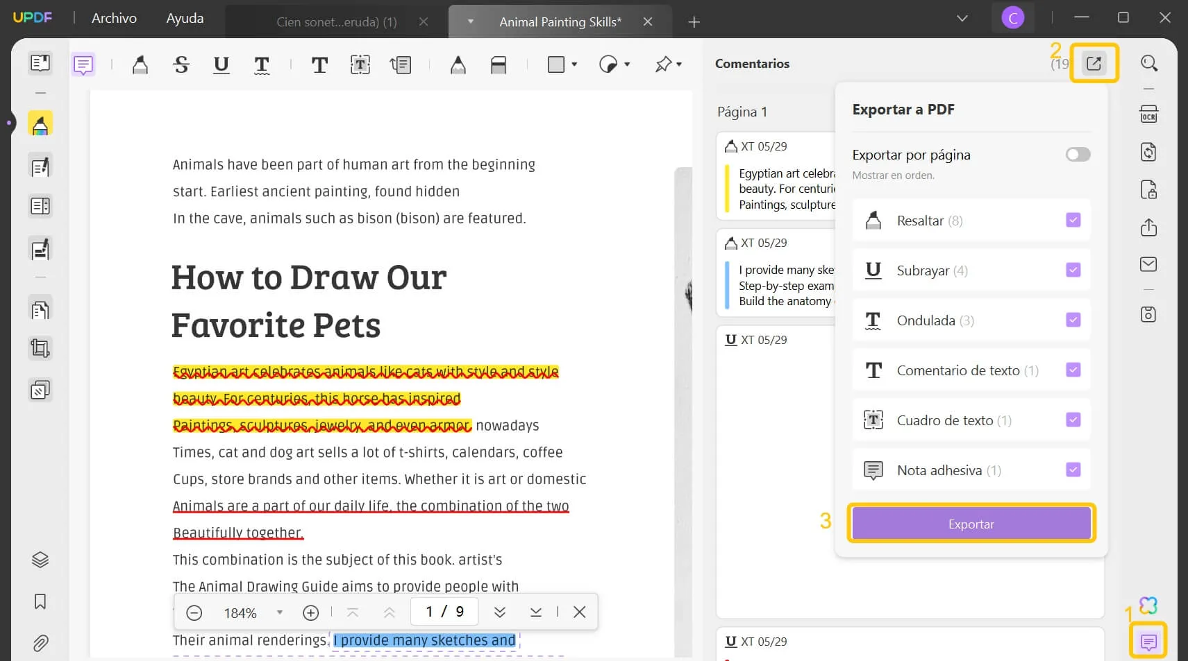The height and width of the screenshot is (661, 1188).
Task: Expand the shape tool dropdown
Action: pyautogui.click(x=574, y=65)
